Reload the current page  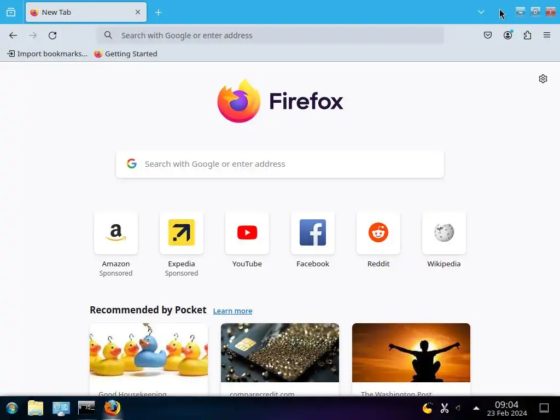point(52,36)
